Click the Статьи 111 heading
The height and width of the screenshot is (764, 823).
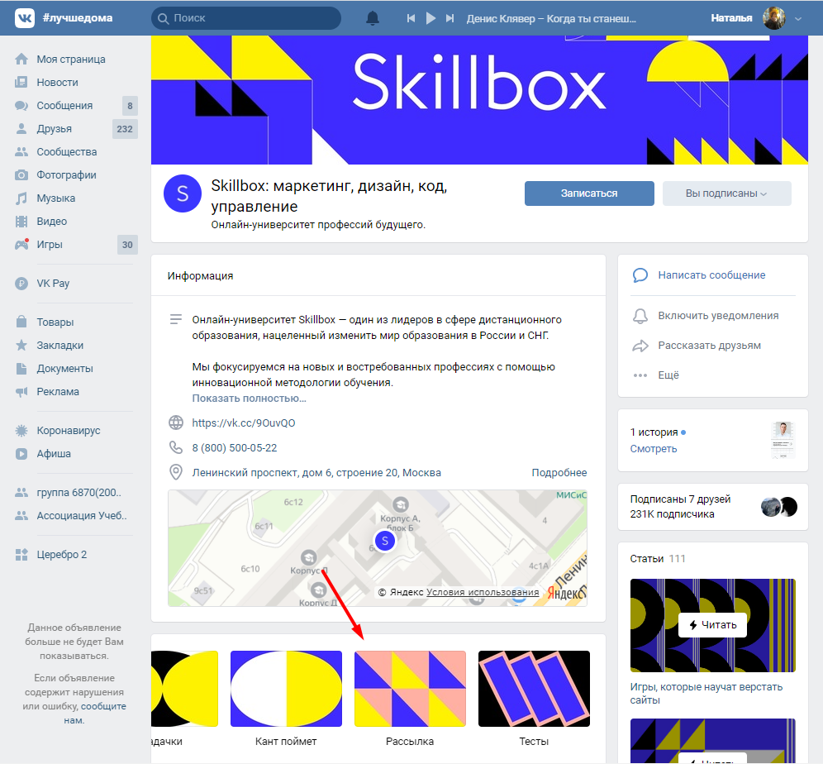[658, 559]
